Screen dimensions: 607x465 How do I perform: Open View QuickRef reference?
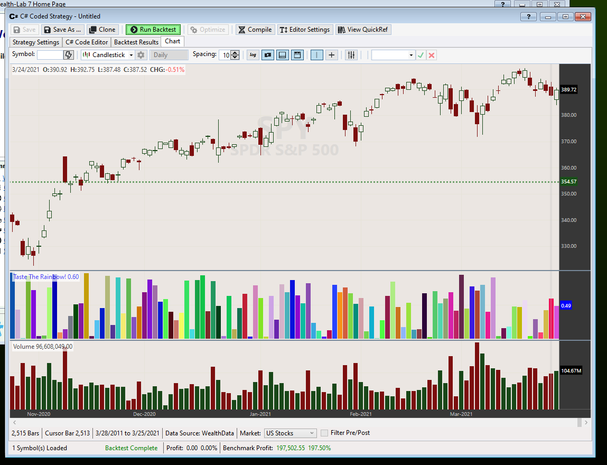coord(363,30)
